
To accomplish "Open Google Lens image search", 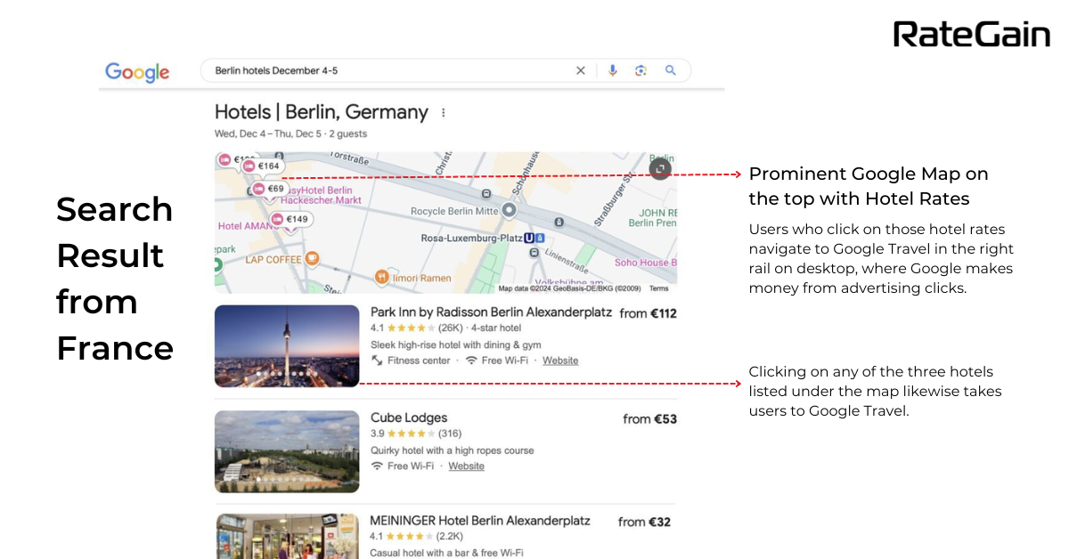I will pyautogui.click(x=641, y=69).
